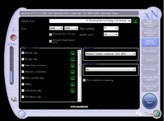Click the output file browse button
164x121 pixels.
(x=135, y=21)
